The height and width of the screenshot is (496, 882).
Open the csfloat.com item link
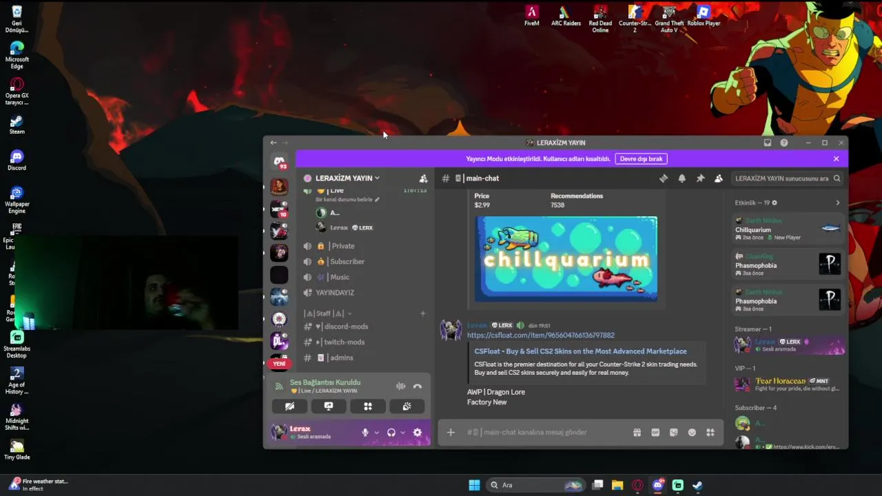[541, 335]
